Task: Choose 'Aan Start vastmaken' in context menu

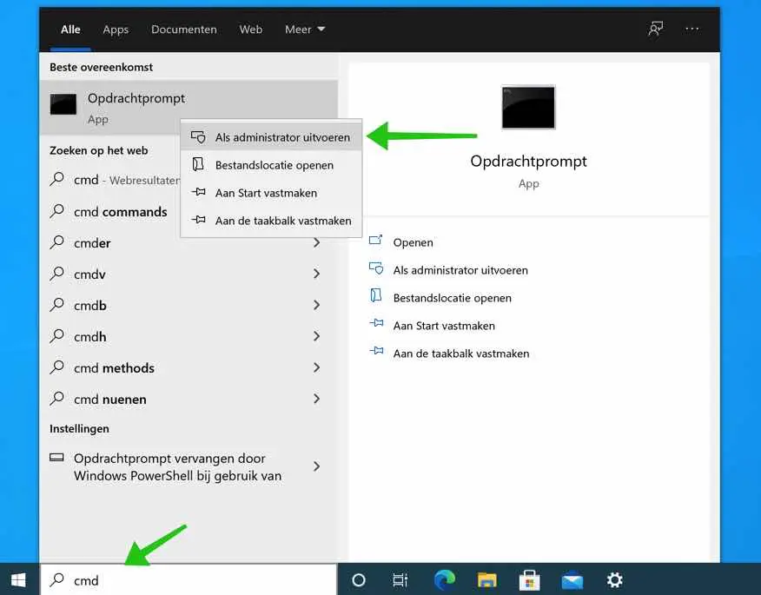Action: pos(271,193)
